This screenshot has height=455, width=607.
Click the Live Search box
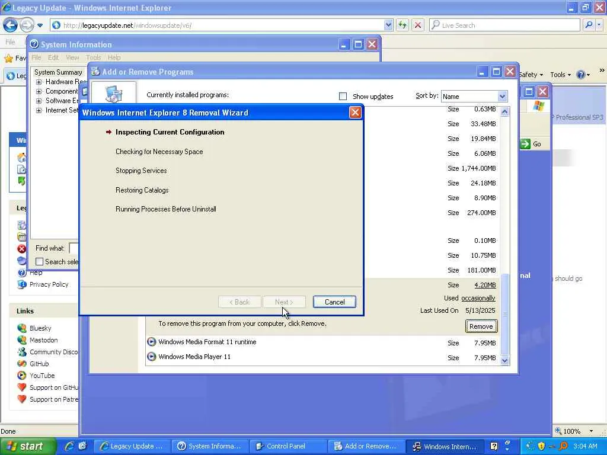(504, 25)
